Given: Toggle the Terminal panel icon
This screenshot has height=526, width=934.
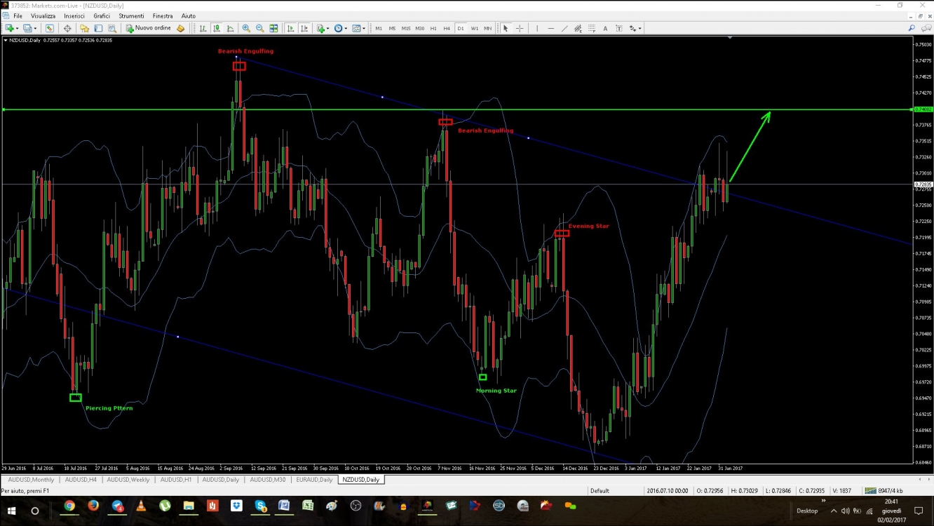Looking at the screenshot, I should (x=98, y=28).
